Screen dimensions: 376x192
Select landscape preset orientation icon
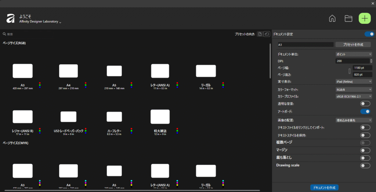[267, 34]
